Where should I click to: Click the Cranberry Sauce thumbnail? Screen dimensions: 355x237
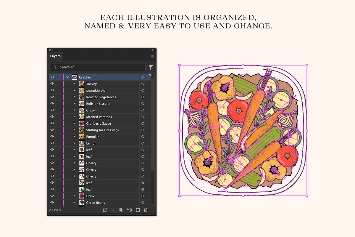(82, 124)
